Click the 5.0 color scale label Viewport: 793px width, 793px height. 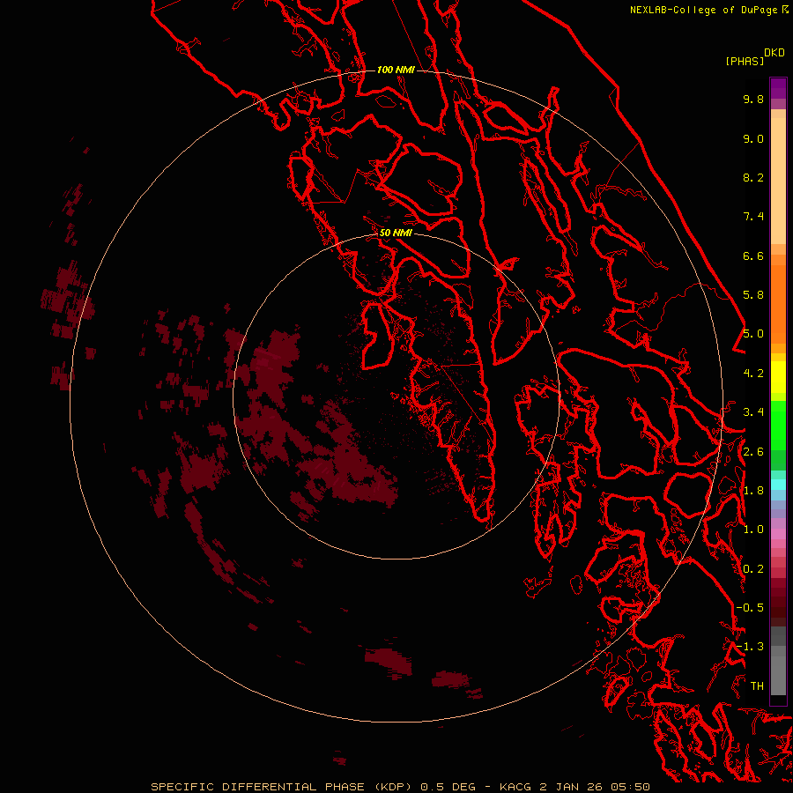click(753, 334)
